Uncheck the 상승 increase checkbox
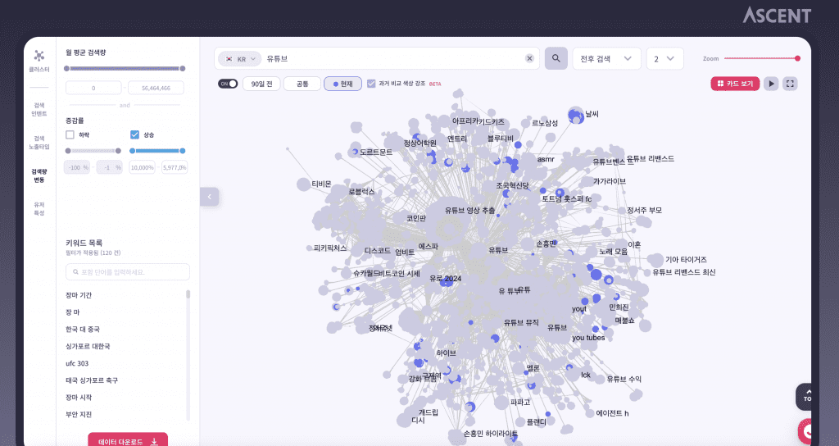Screen dimensions: 839x446 click(134, 135)
